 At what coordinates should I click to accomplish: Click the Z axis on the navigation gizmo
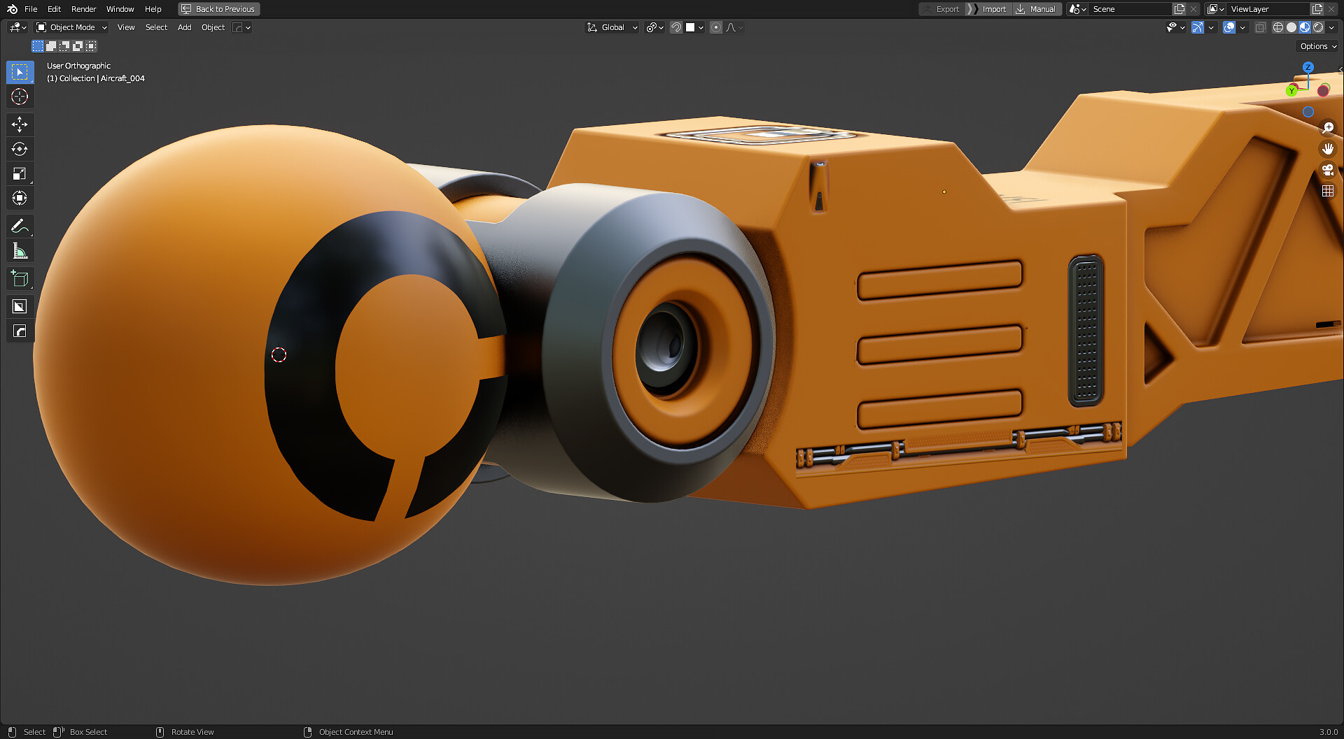1308,68
